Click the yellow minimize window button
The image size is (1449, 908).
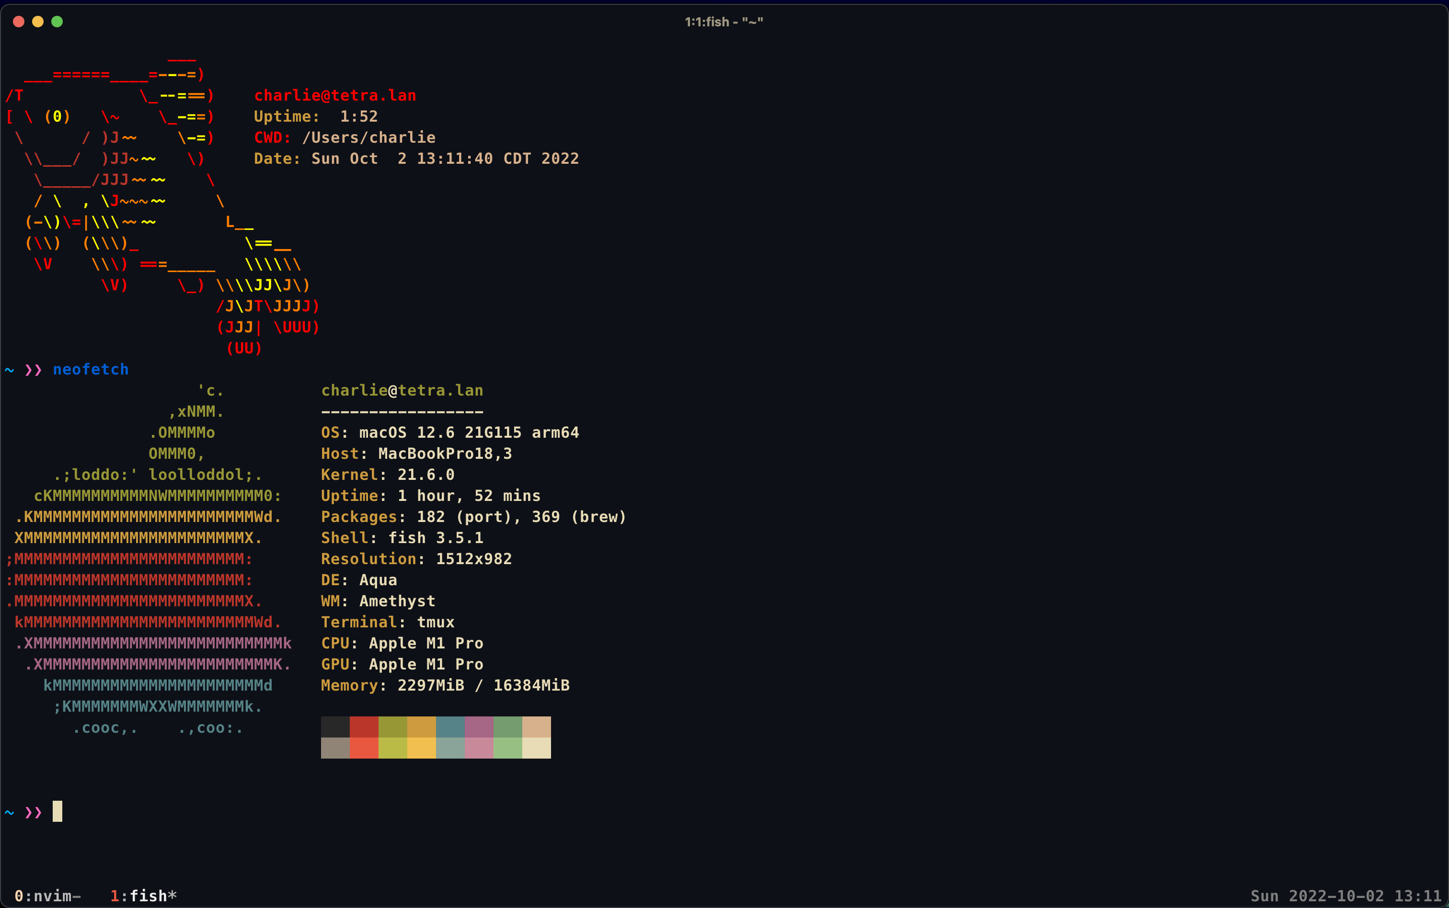[x=38, y=22]
